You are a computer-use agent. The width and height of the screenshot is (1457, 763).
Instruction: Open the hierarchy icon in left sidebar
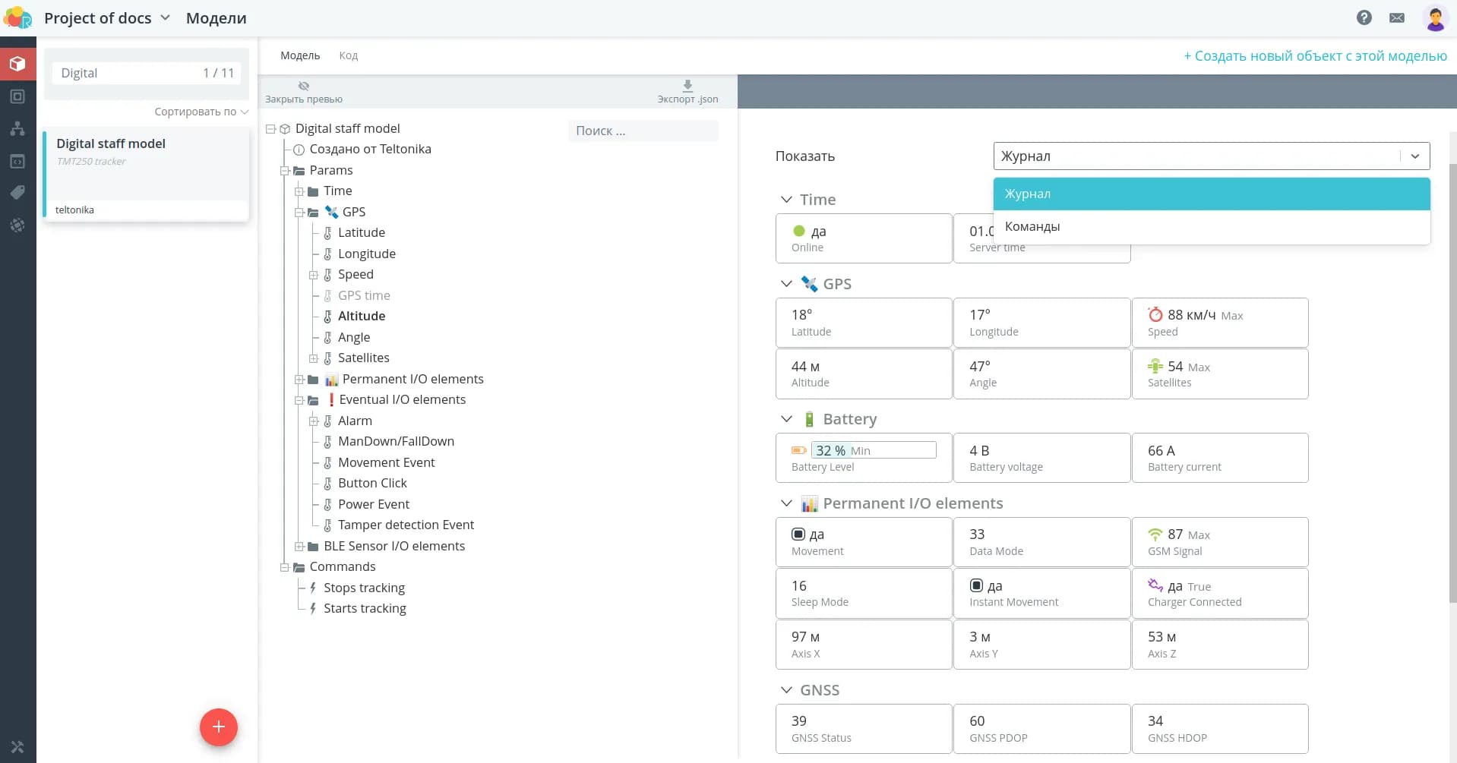pos(17,128)
